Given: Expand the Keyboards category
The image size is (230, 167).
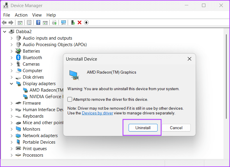Looking at the screenshot, I should [x=12, y=116].
